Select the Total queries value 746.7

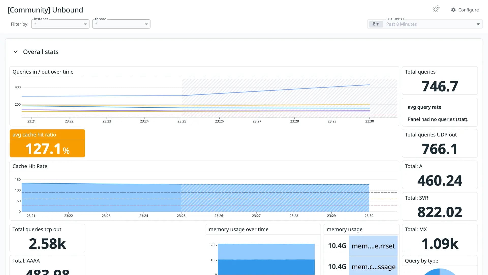440,86
